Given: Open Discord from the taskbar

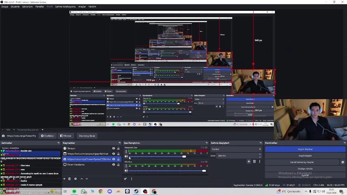Looking at the screenshot, I should (110, 192).
